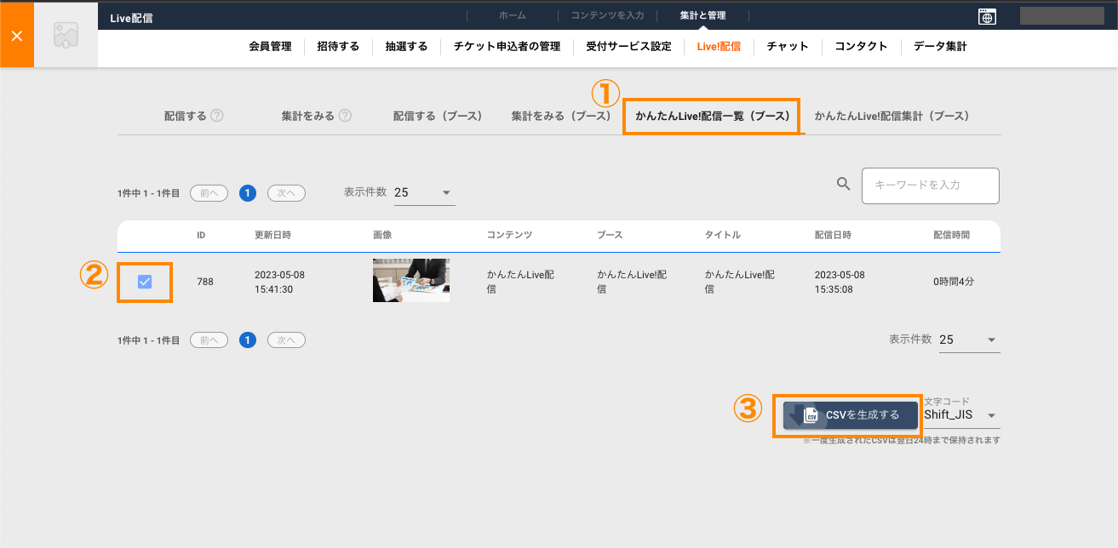Viewport: 1118px width, 548px height.
Task: Open the データ集計 menu item
Action: click(940, 47)
